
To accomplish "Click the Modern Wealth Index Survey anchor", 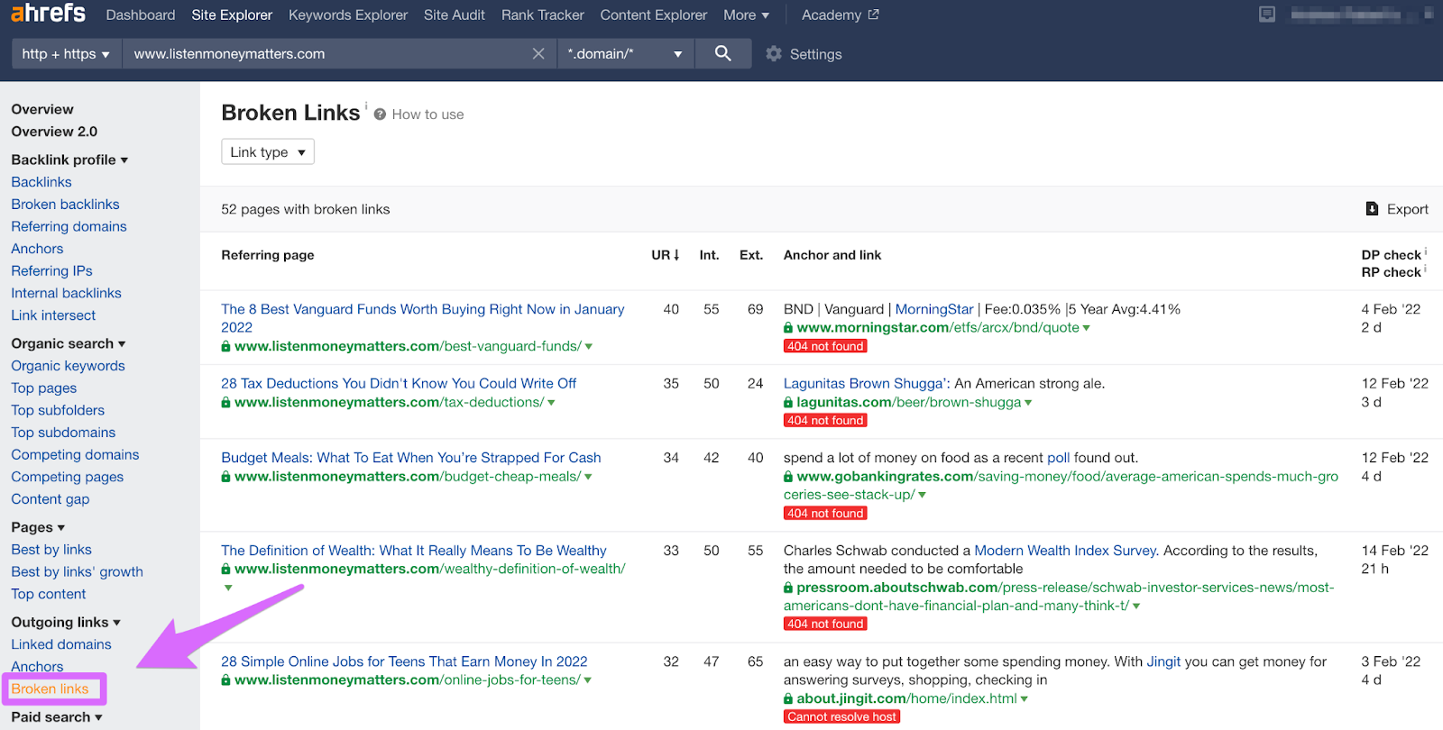I will tap(1065, 551).
